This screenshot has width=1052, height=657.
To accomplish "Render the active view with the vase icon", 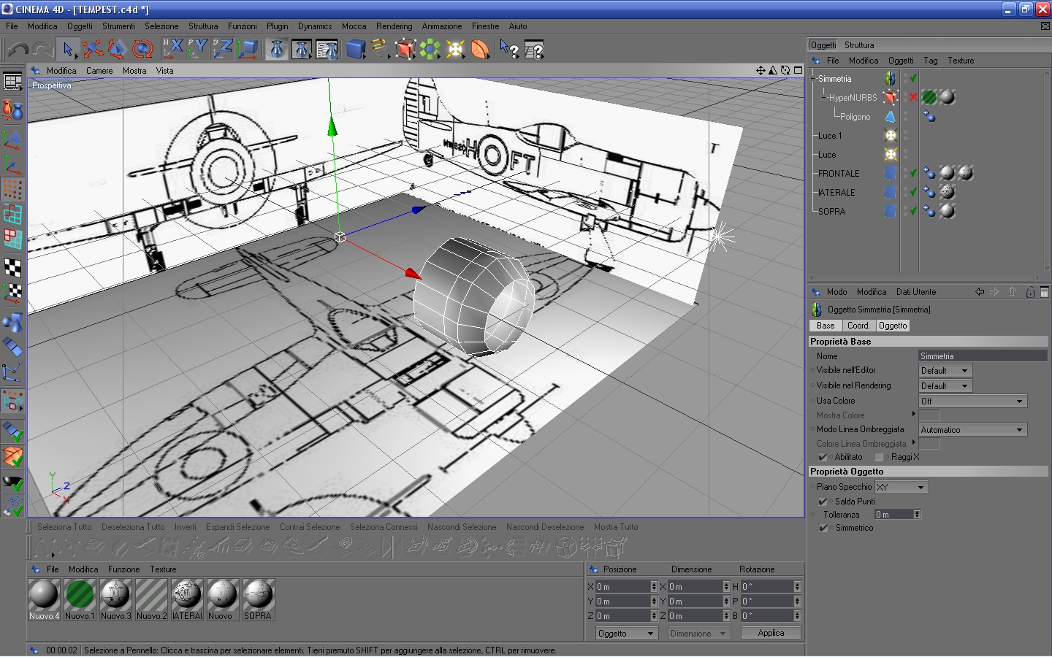I will (277, 49).
